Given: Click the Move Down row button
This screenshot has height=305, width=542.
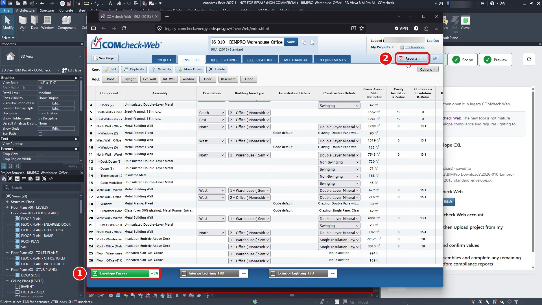Looking at the screenshot, I should (190, 69).
